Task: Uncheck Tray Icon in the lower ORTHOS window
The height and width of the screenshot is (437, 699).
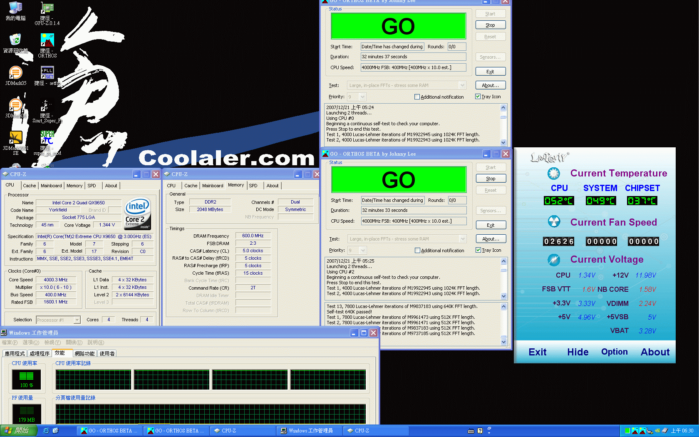Action: coord(478,250)
